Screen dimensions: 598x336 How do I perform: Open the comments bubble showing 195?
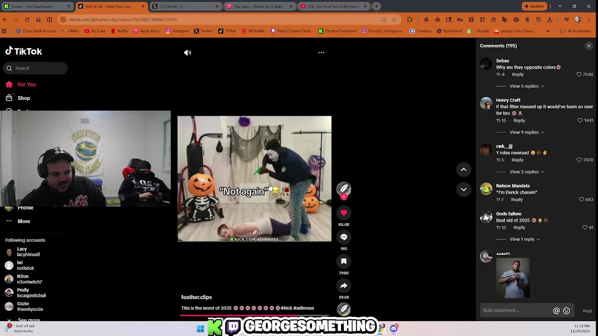coord(344,237)
